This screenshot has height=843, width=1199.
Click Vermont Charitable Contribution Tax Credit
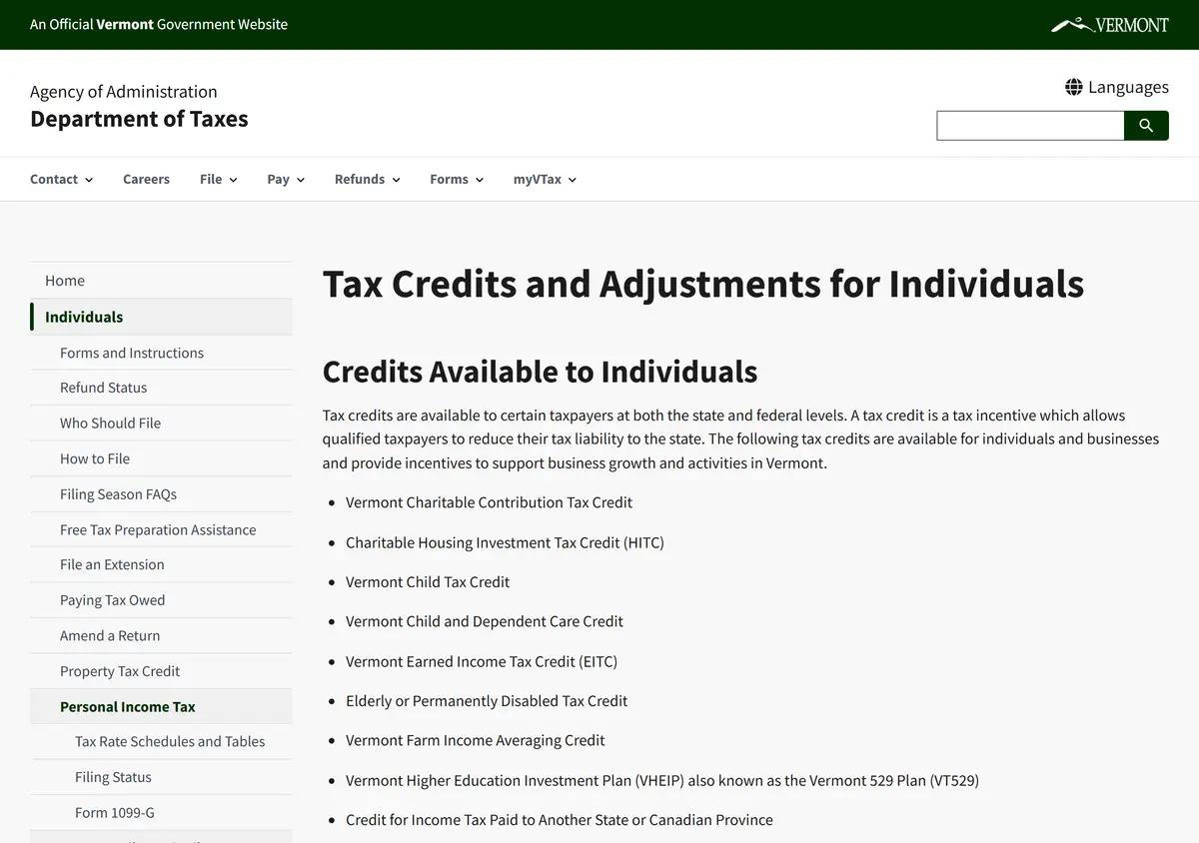pyautogui.click(x=489, y=502)
